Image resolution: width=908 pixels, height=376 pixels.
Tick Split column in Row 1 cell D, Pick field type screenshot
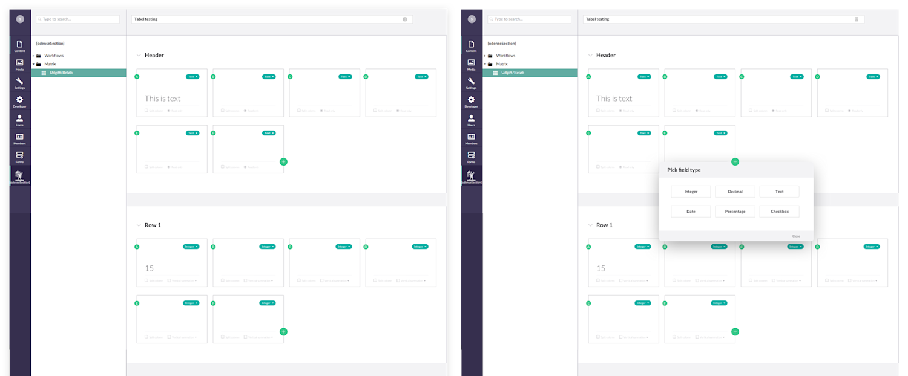click(x=826, y=280)
